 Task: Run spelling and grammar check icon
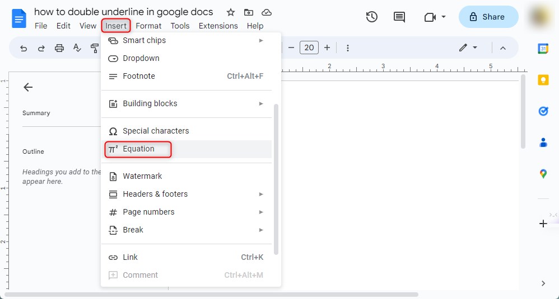pos(77,48)
